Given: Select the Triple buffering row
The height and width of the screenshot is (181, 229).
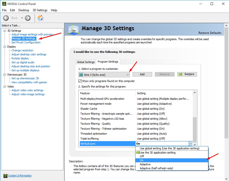Looking at the screenshot, I should tap(136, 139).
